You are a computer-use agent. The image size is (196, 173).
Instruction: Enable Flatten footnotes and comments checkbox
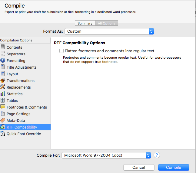click(x=61, y=51)
